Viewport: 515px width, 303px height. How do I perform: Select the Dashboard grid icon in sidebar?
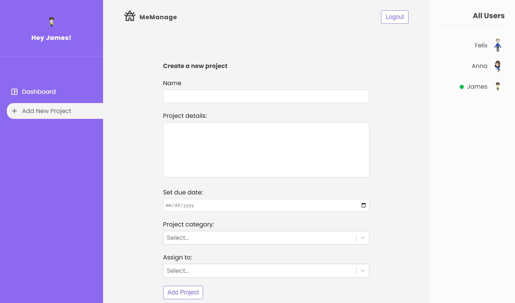click(x=14, y=91)
